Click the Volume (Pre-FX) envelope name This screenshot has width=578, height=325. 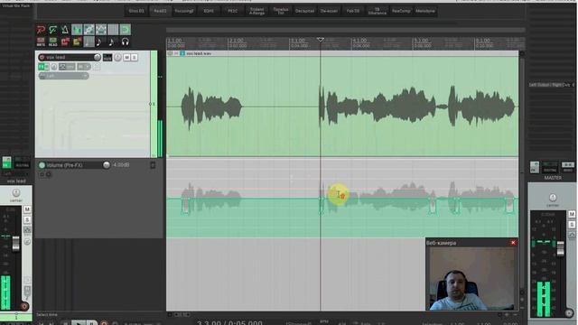[x=64, y=165]
